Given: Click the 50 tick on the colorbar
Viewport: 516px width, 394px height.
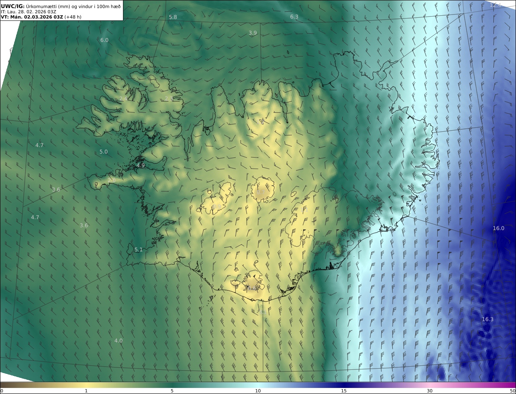Looking at the screenshot, I should (x=513, y=391).
